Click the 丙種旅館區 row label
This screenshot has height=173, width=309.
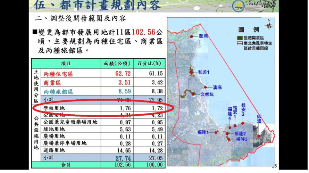pos(58,92)
